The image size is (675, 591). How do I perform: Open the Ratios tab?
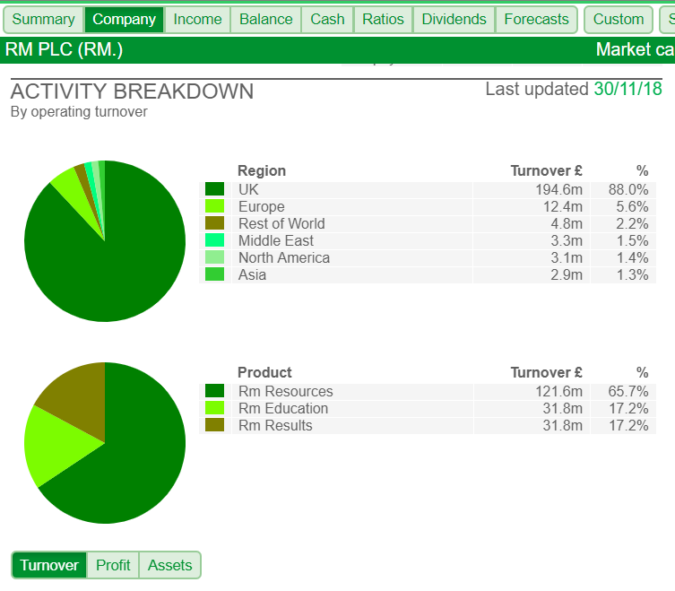(x=383, y=20)
